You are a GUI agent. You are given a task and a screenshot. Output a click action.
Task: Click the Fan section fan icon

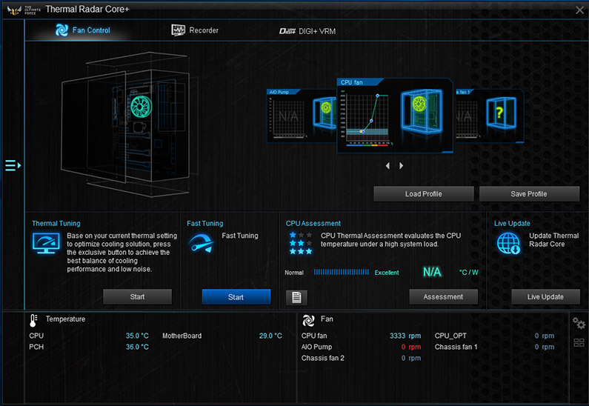(x=308, y=320)
